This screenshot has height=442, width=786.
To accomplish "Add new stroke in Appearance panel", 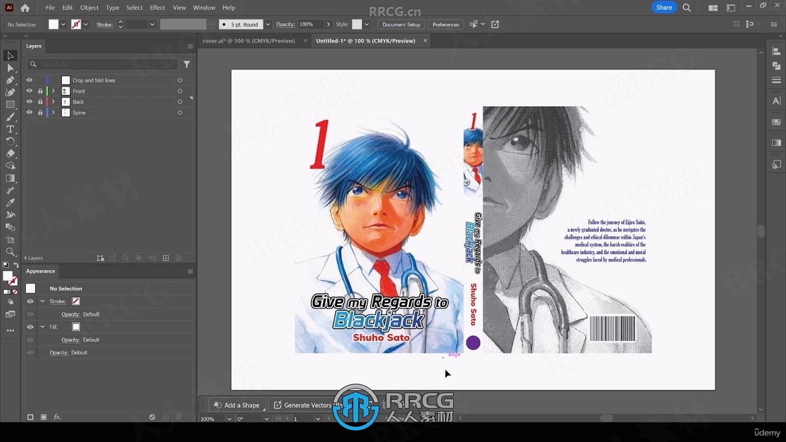I will (30, 417).
